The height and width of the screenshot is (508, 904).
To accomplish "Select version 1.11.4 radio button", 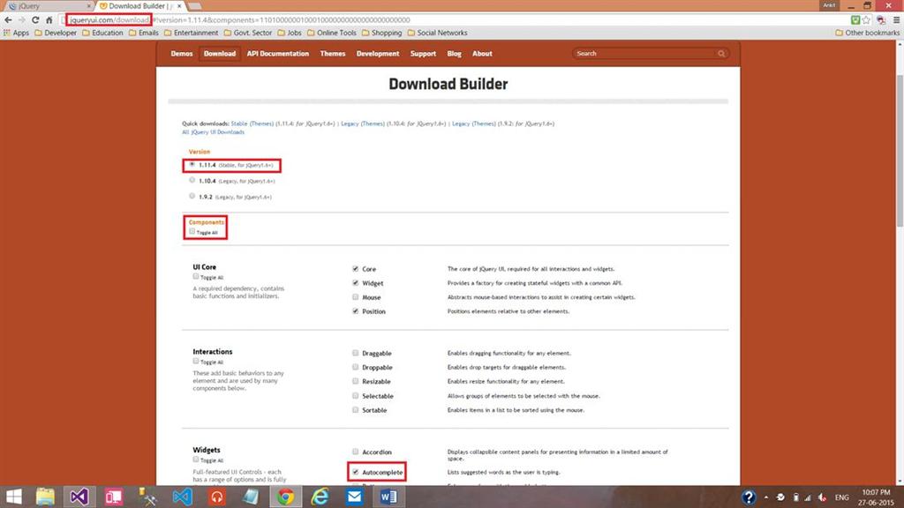I will pos(192,165).
